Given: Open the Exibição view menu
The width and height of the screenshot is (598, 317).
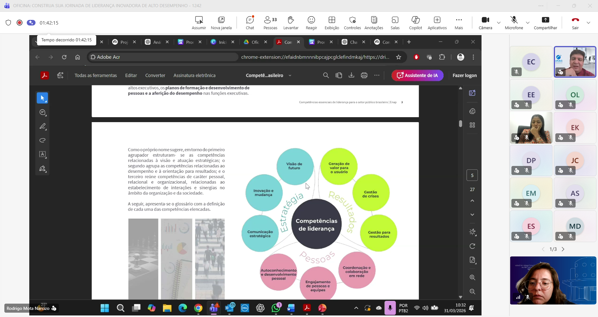Looking at the screenshot, I should [x=332, y=23].
